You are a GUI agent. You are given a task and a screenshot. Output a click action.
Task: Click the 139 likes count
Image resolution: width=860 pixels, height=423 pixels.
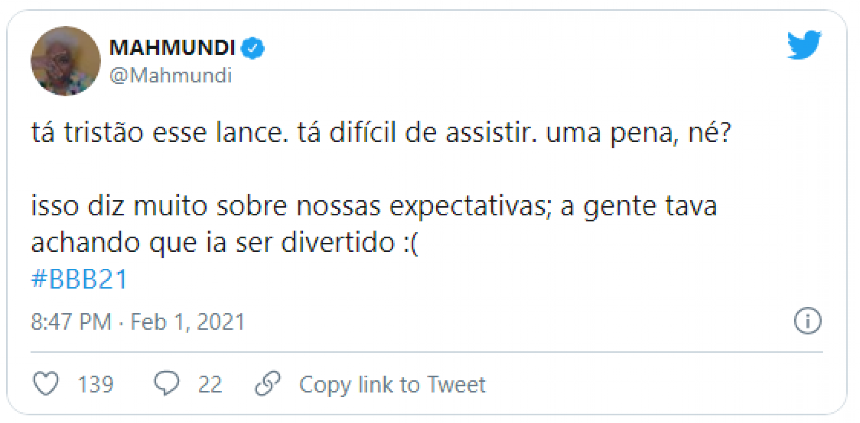95,385
